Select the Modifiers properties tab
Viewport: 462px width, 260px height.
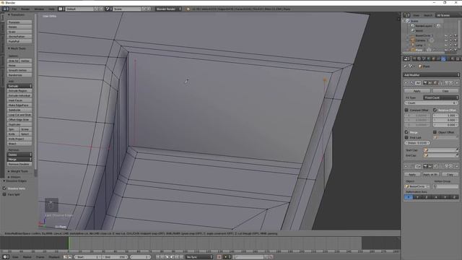point(443,58)
